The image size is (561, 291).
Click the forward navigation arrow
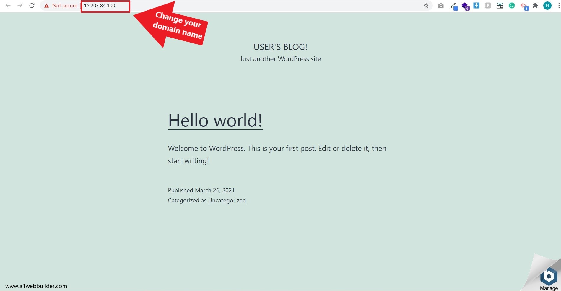point(20,5)
